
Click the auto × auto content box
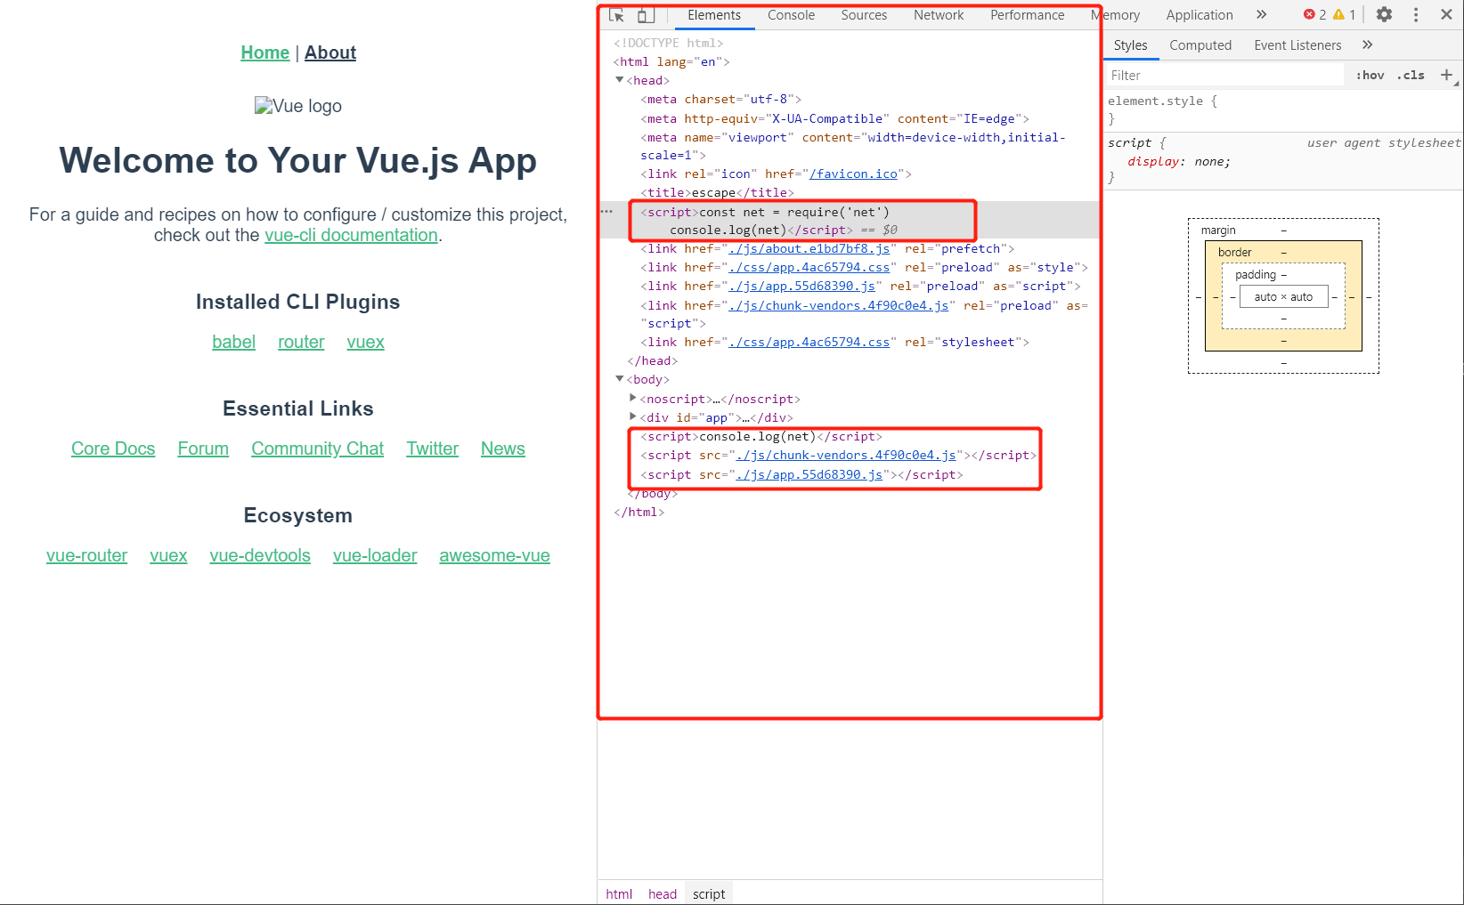1283,296
